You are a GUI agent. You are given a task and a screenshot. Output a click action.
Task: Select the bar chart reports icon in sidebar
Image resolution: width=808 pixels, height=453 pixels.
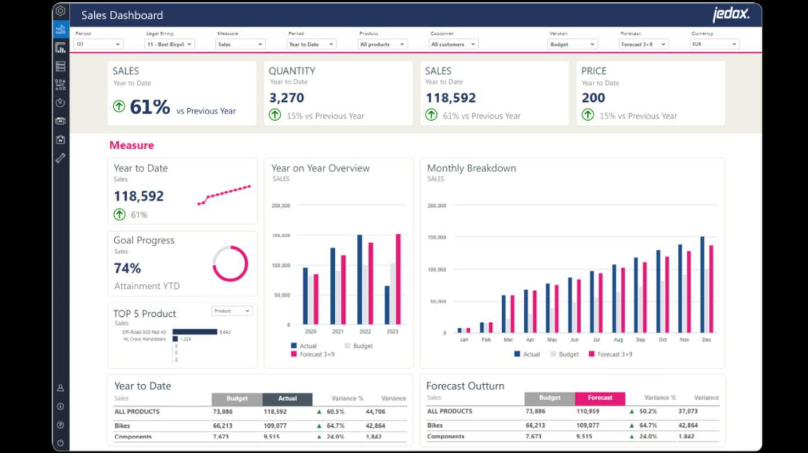(60, 48)
